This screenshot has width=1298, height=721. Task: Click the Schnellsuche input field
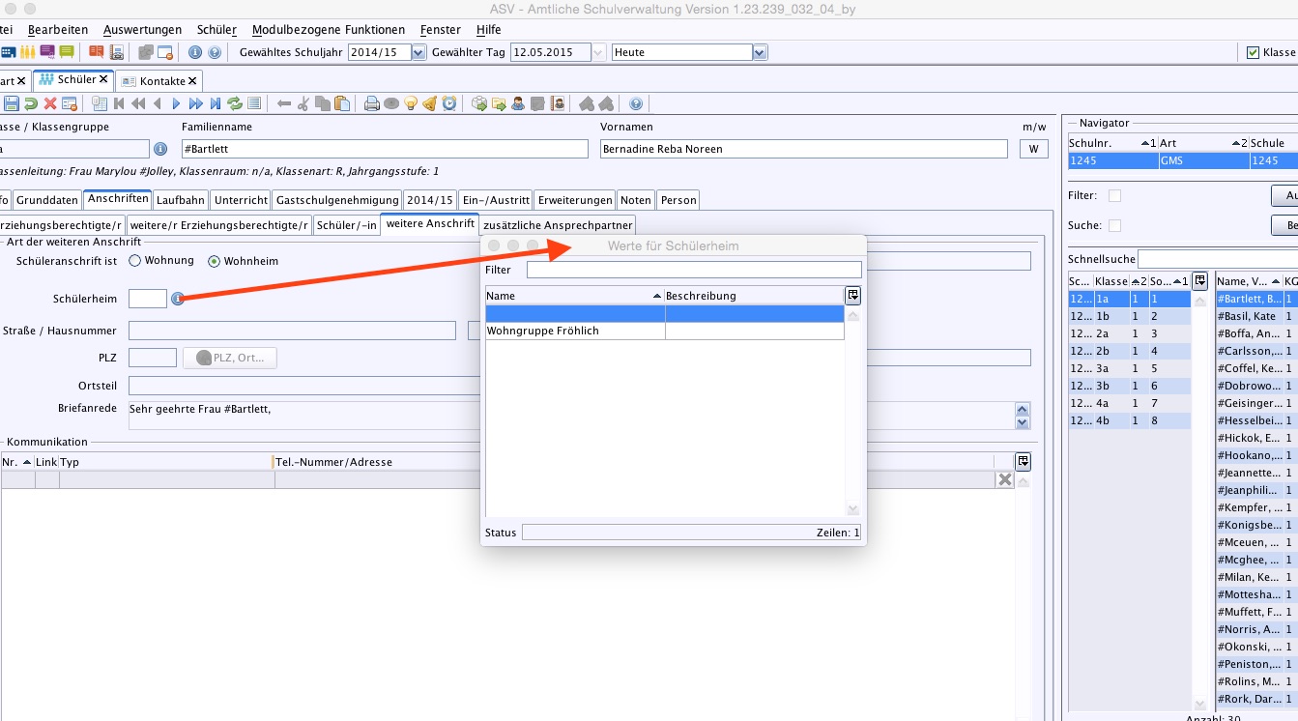(1218, 259)
